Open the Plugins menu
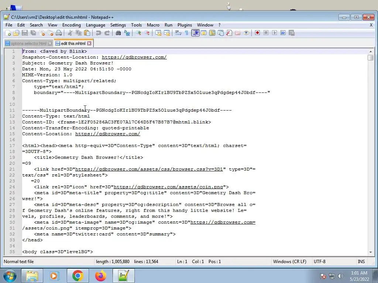Viewport: 378px width, 283px height. [x=185, y=25]
